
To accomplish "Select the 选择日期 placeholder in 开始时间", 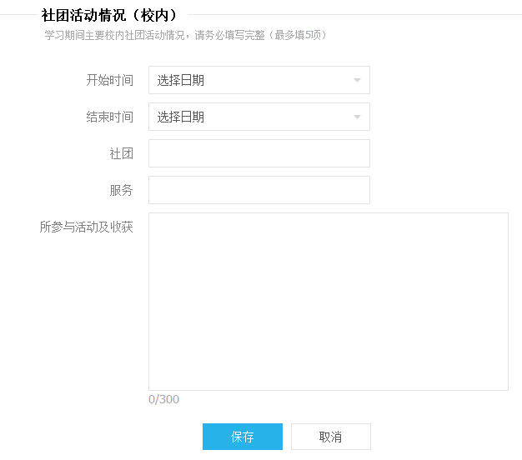I will tap(180, 80).
